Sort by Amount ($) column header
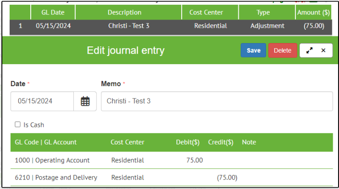 tap(313, 12)
